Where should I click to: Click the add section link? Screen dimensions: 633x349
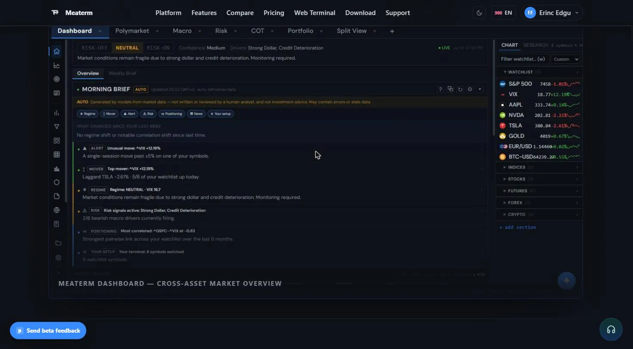click(518, 227)
